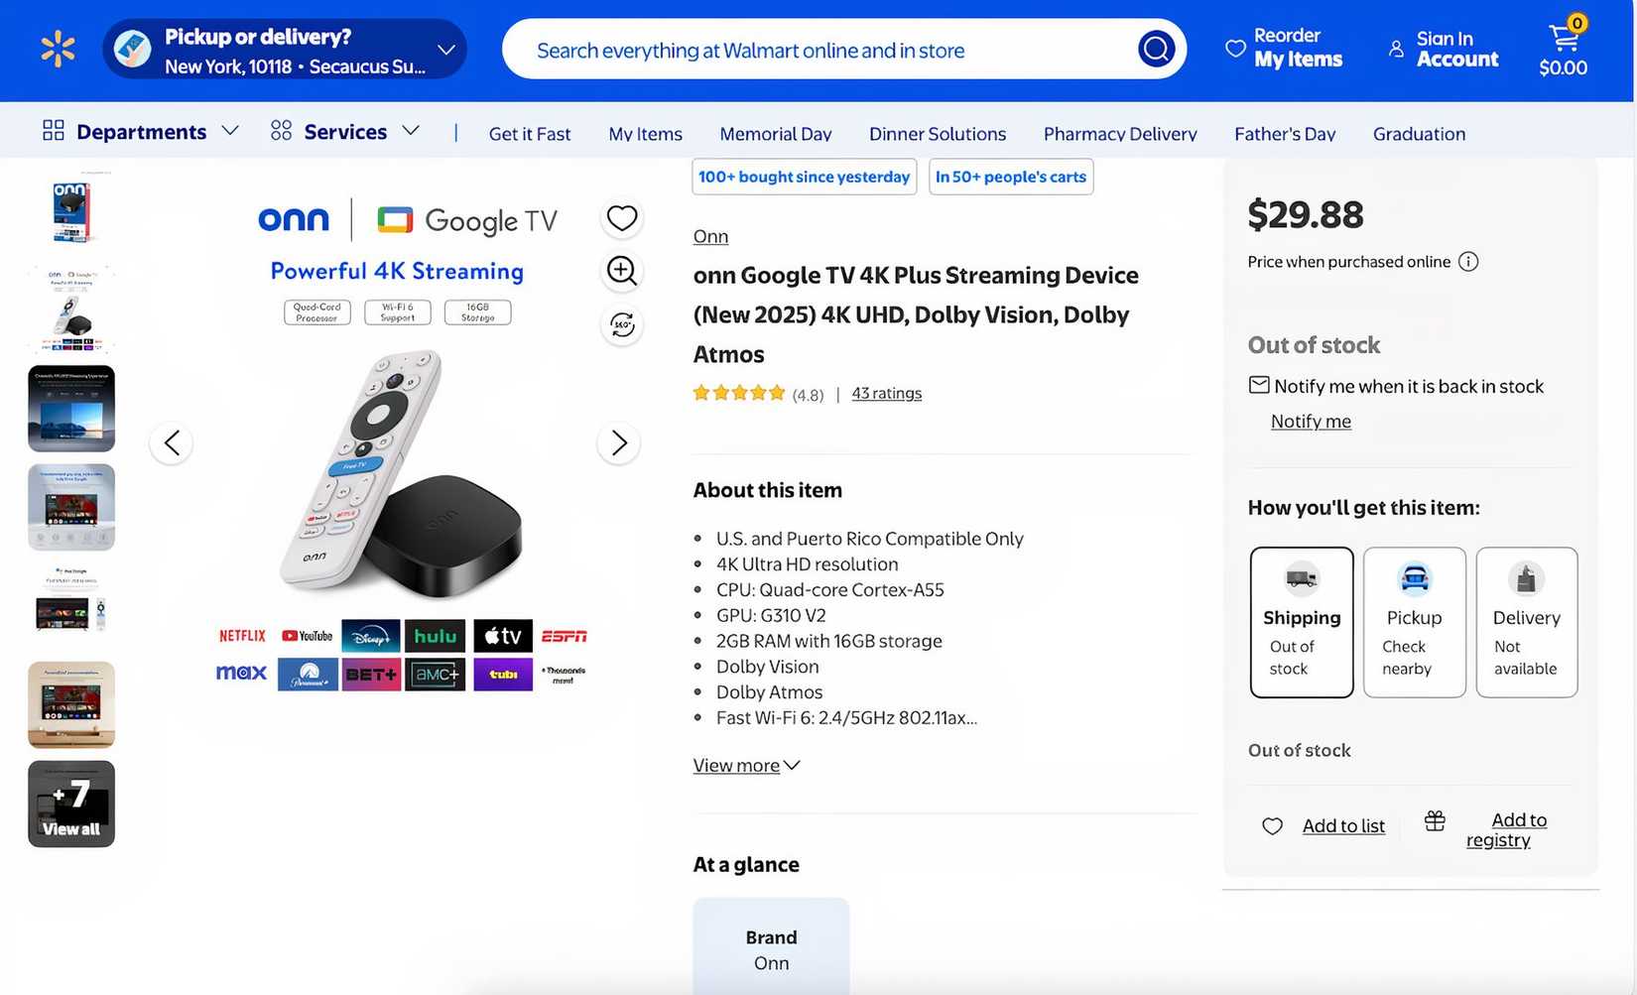Select the Pickup fulfillment option
The width and height of the screenshot is (1637, 995).
pyautogui.click(x=1414, y=622)
